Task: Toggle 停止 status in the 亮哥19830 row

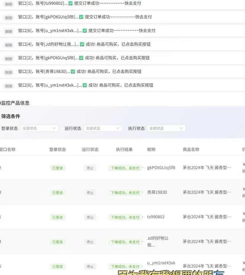Action: (x=90, y=192)
